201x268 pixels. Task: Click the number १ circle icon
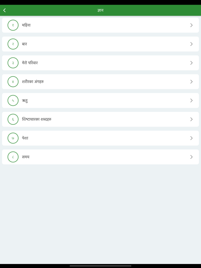[x=13, y=25]
